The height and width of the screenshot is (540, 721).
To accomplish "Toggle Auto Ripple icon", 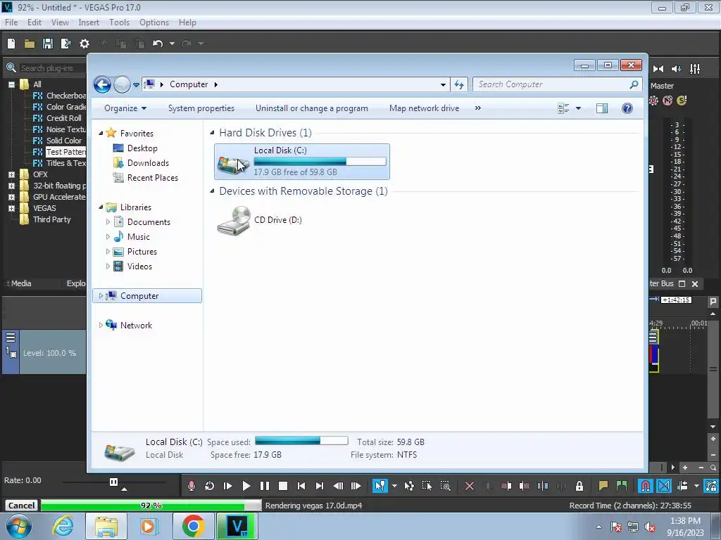I will (x=683, y=486).
